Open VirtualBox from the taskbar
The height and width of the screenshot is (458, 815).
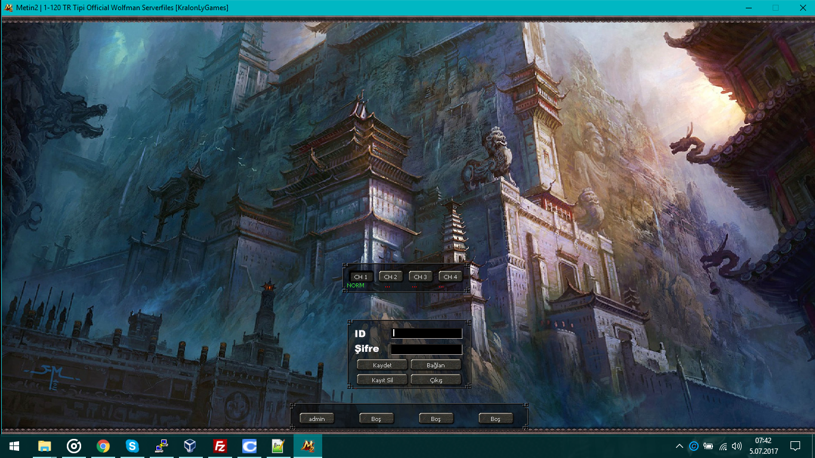(191, 446)
